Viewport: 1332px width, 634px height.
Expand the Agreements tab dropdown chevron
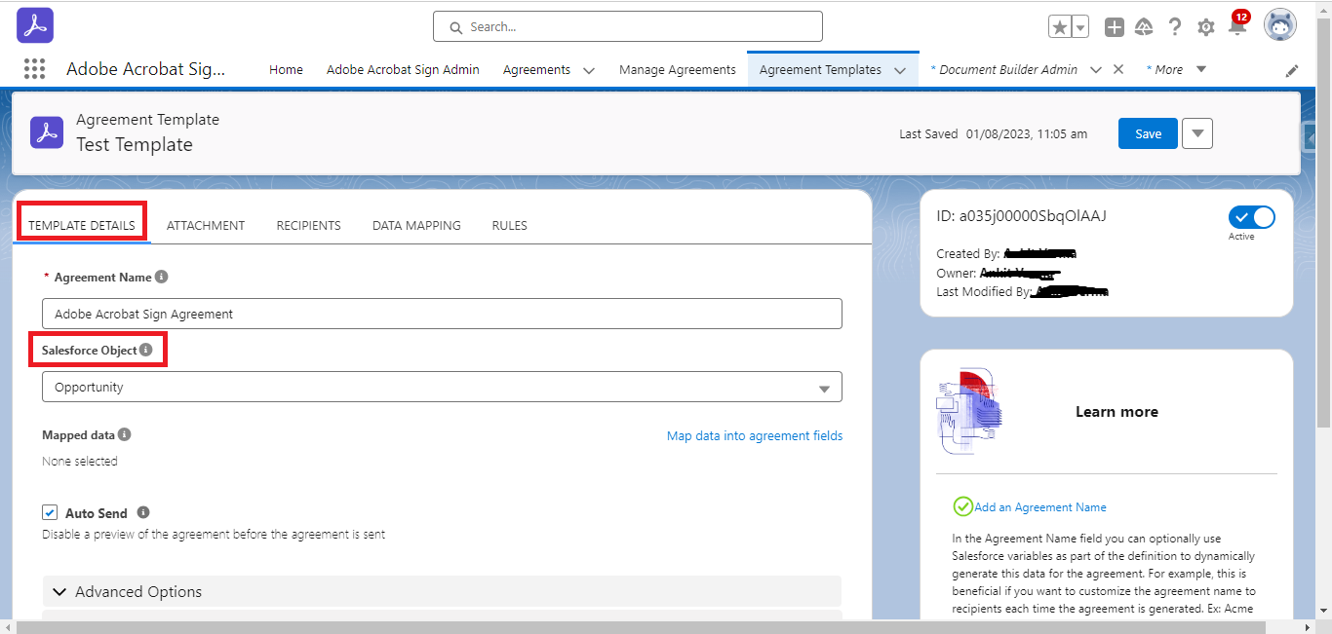pos(589,70)
